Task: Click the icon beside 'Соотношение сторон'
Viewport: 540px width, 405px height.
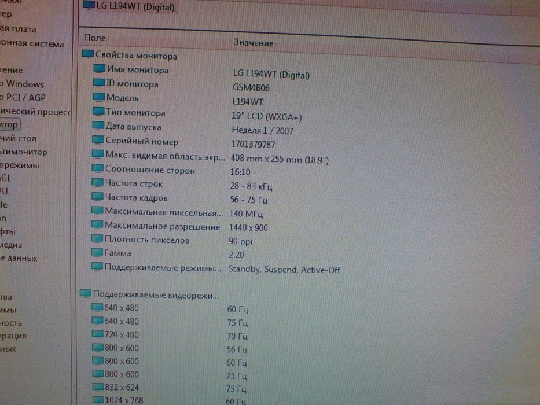Action: point(98,168)
